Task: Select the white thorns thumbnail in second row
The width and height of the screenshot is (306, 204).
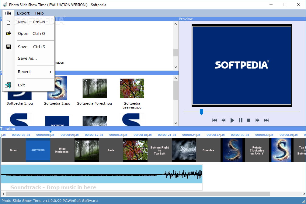Action: click(95, 121)
